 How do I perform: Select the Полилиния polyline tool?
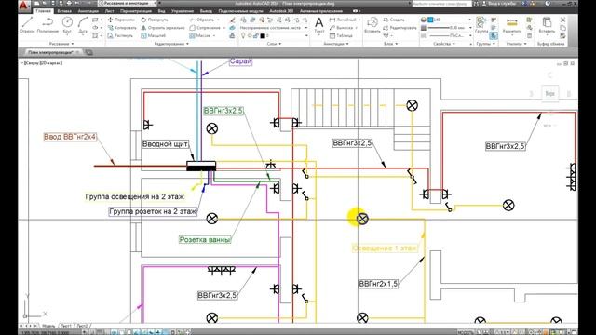point(47,25)
